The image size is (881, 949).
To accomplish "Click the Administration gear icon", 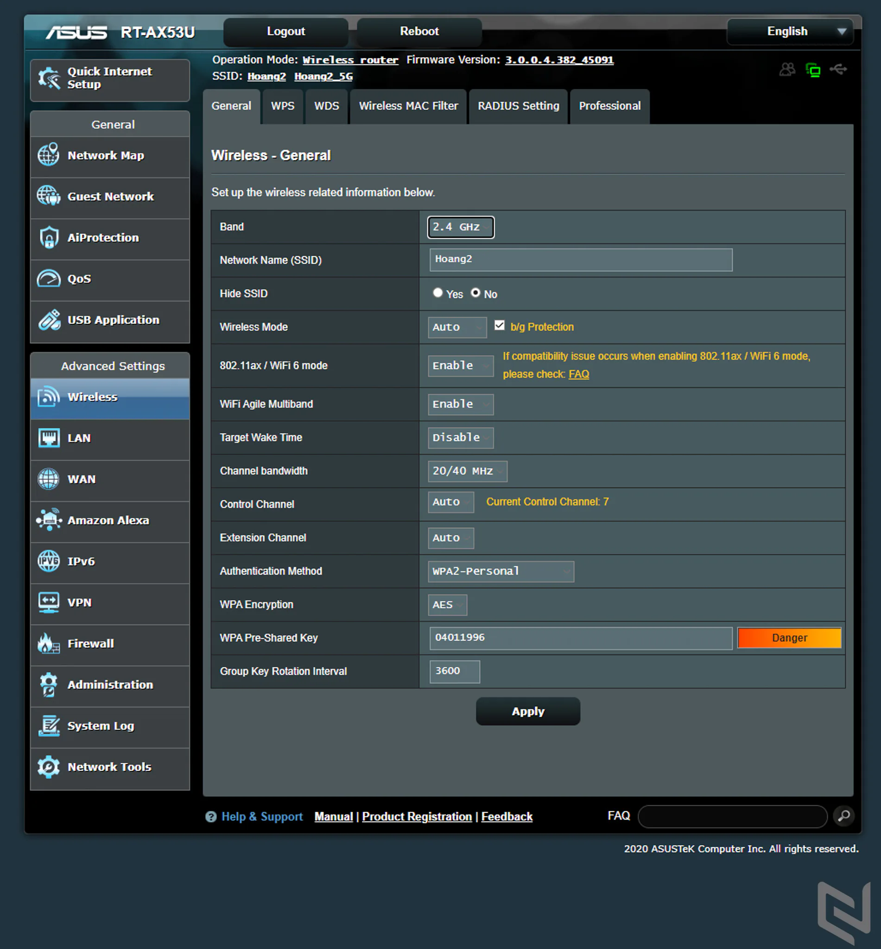I will point(49,684).
